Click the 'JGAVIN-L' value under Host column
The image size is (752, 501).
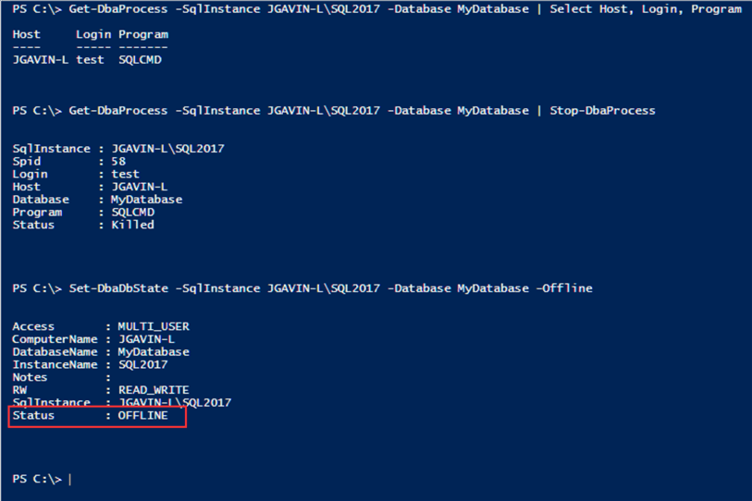(41, 60)
